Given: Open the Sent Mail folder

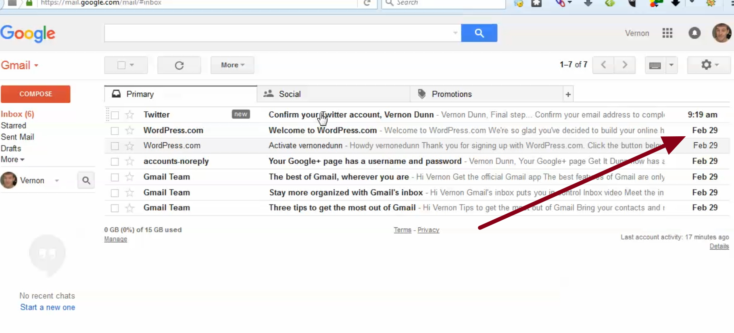Looking at the screenshot, I should [17, 137].
